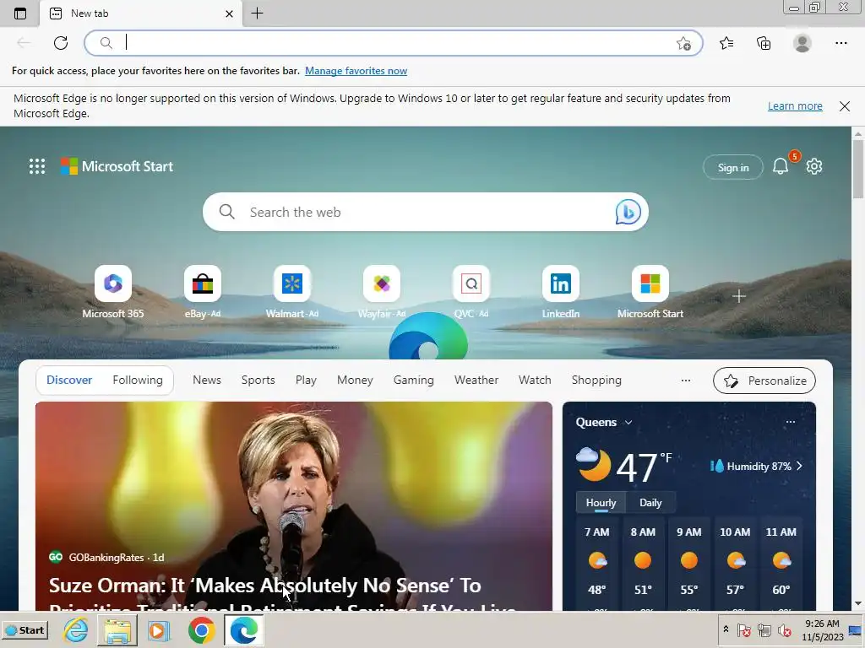
Task: Open the notifications bell
Action: coord(781,166)
